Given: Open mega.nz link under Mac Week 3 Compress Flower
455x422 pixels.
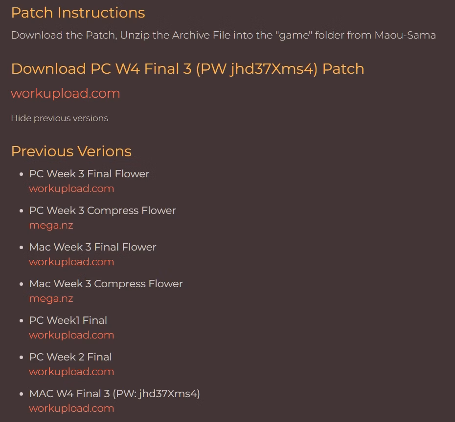Looking at the screenshot, I should (x=51, y=298).
